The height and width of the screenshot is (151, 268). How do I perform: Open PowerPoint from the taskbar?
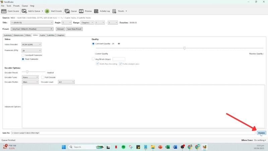click(160, 147)
